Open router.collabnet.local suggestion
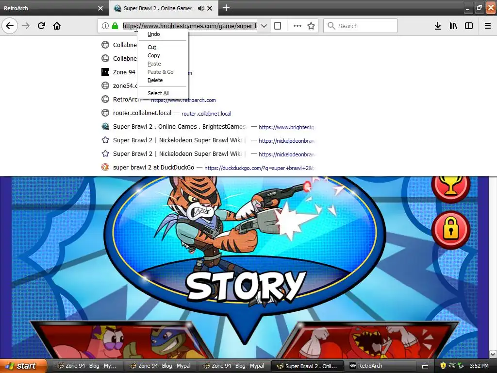 tap(208, 113)
